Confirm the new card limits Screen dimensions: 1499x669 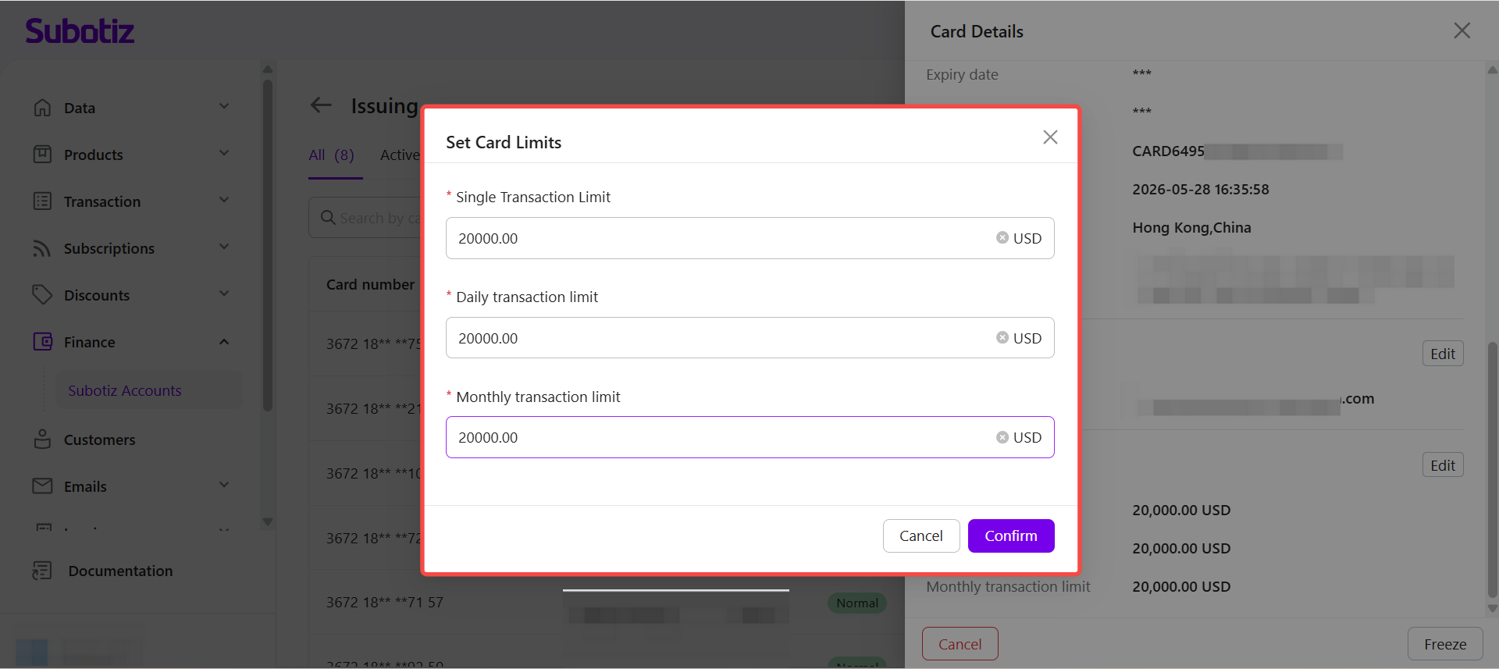1011,536
